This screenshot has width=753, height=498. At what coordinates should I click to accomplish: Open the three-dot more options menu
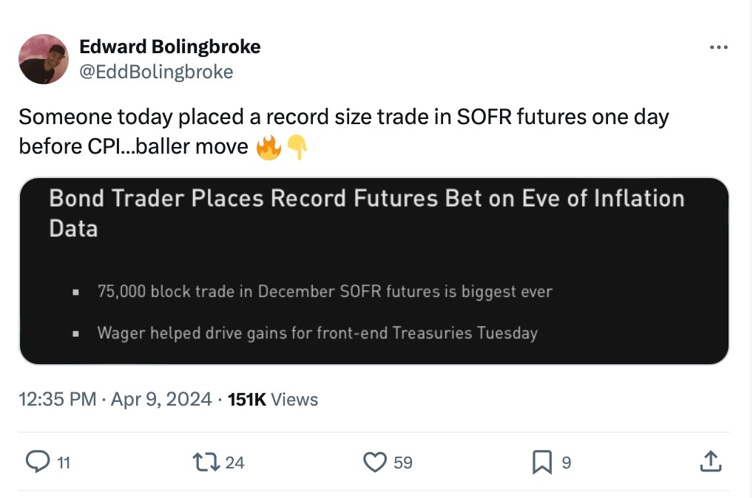[x=717, y=48]
